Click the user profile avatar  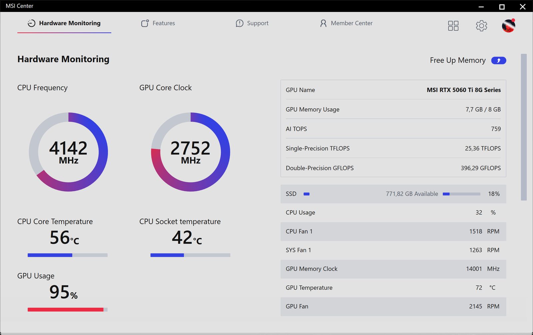[x=509, y=26]
